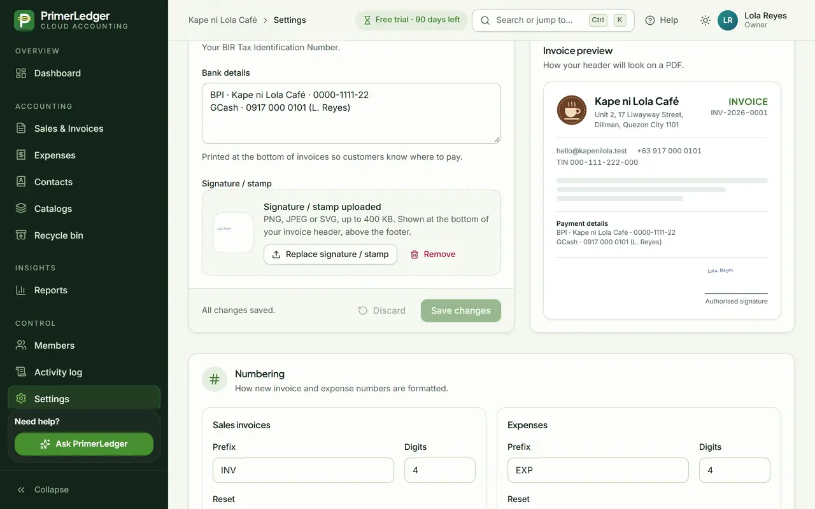
Task: Click the Save changes button
Action: pyautogui.click(x=461, y=310)
